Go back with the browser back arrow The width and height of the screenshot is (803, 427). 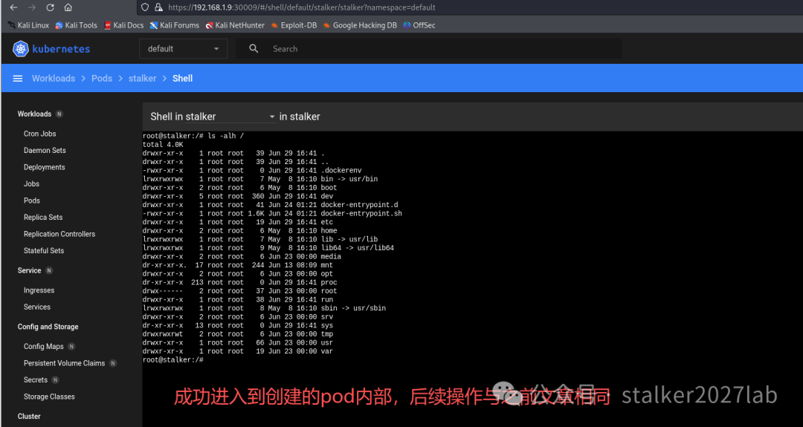point(14,7)
